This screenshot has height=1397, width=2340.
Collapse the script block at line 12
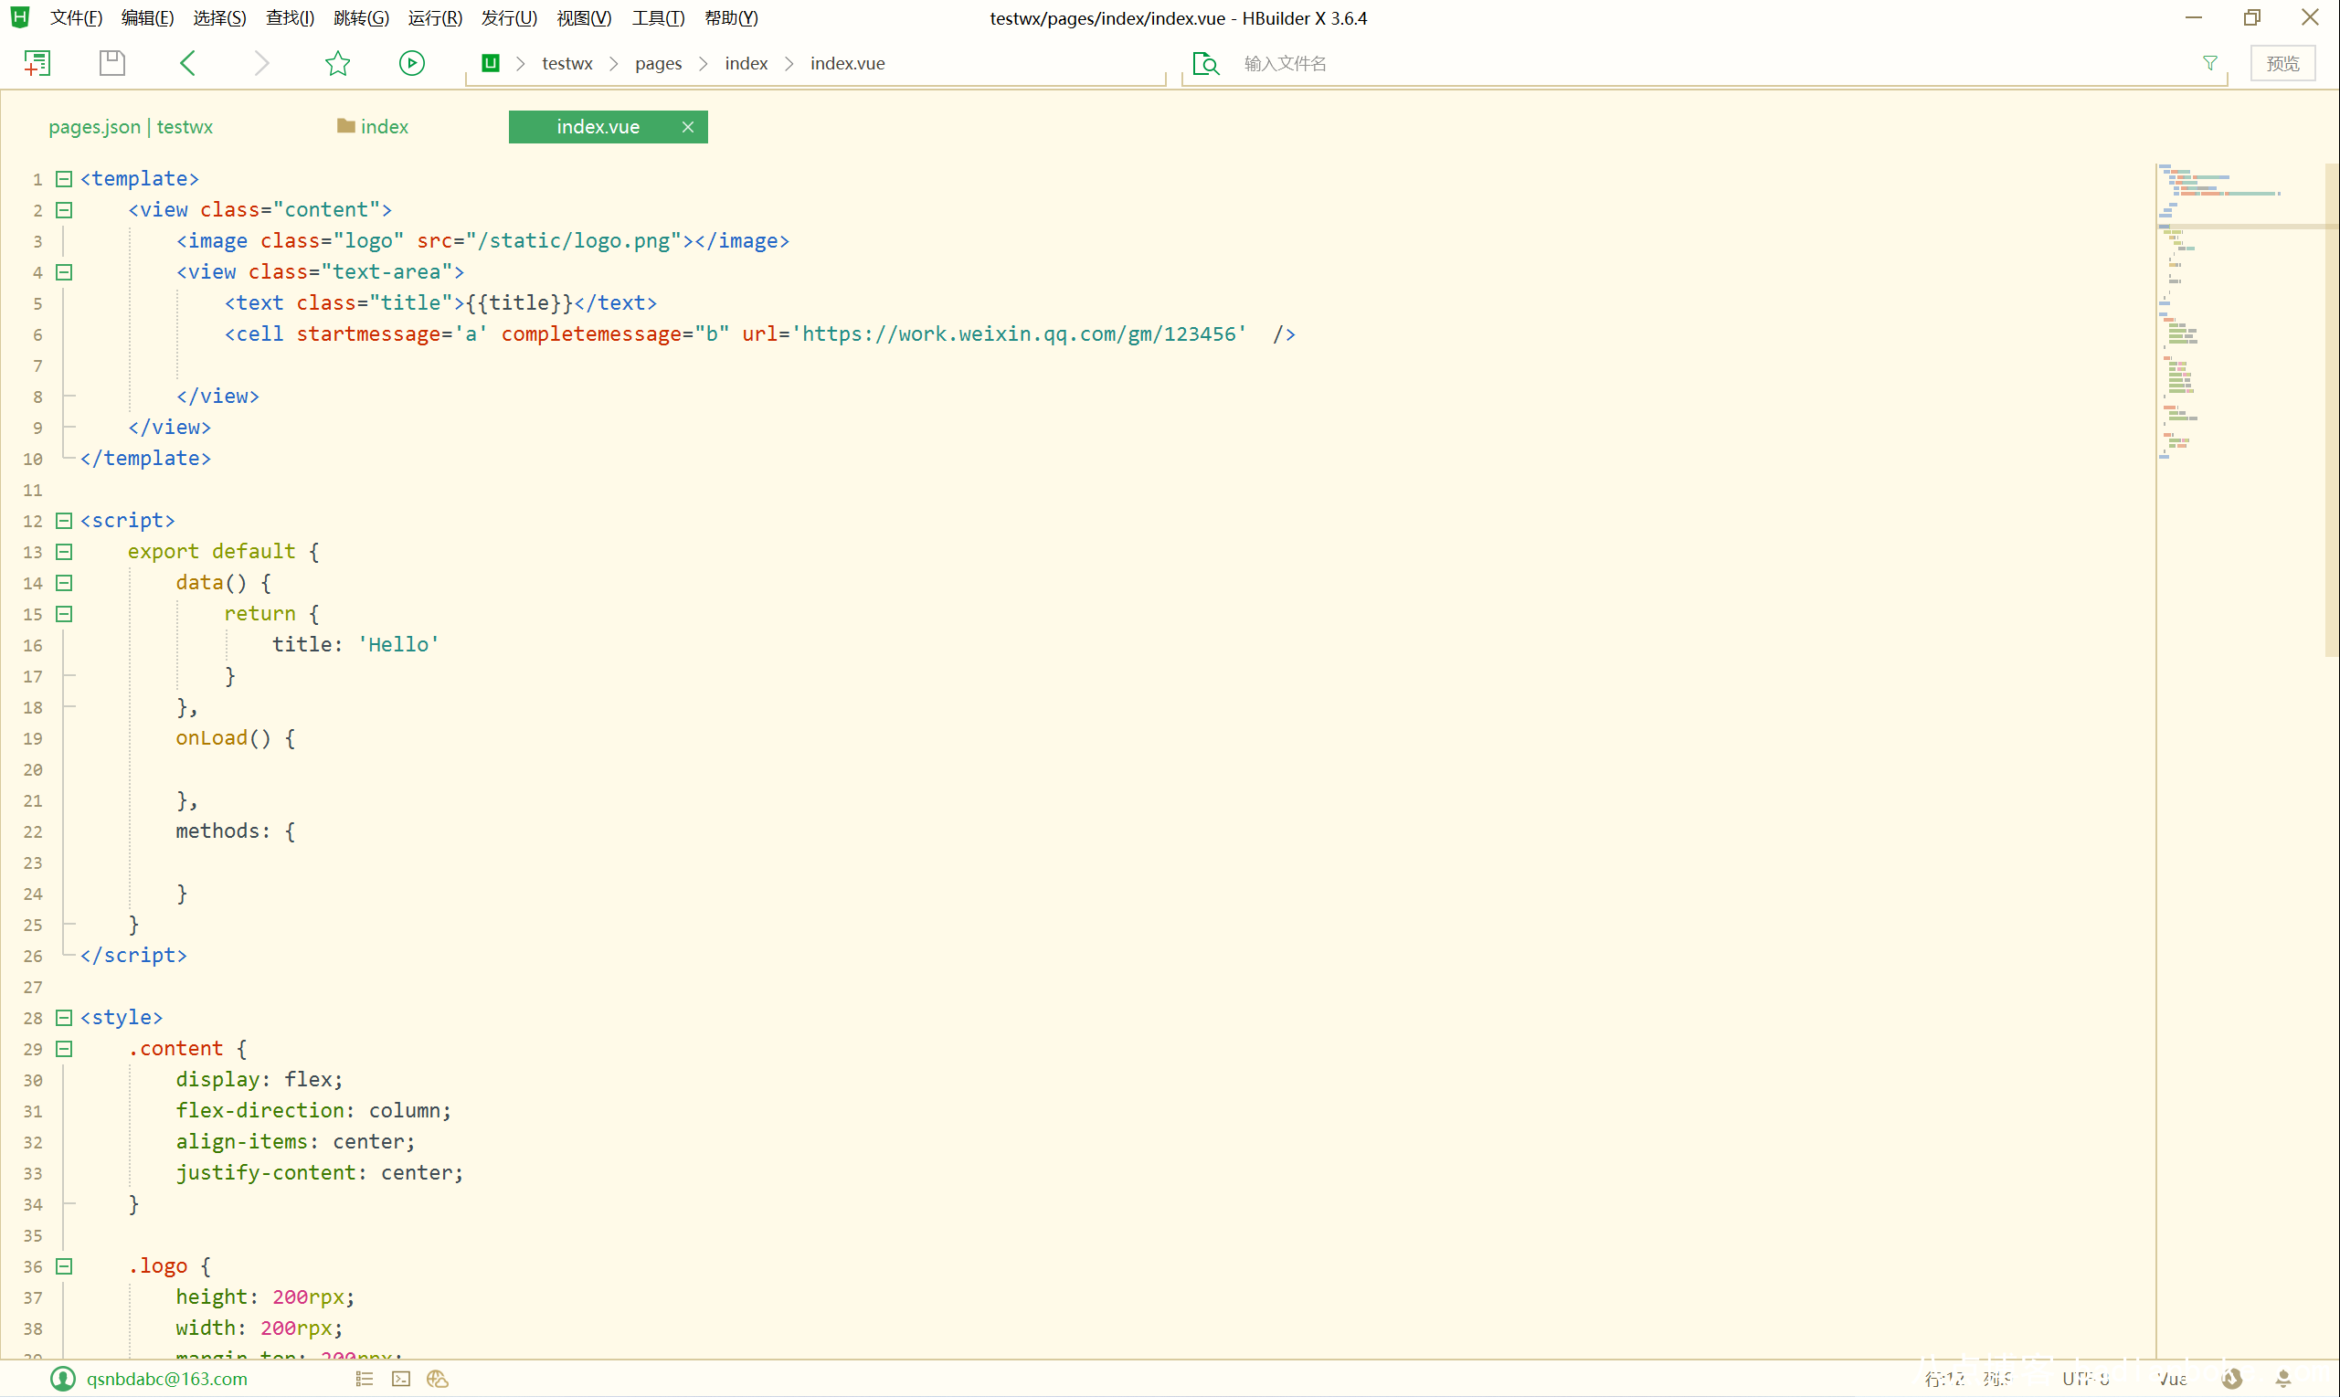(x=64, y=521)
